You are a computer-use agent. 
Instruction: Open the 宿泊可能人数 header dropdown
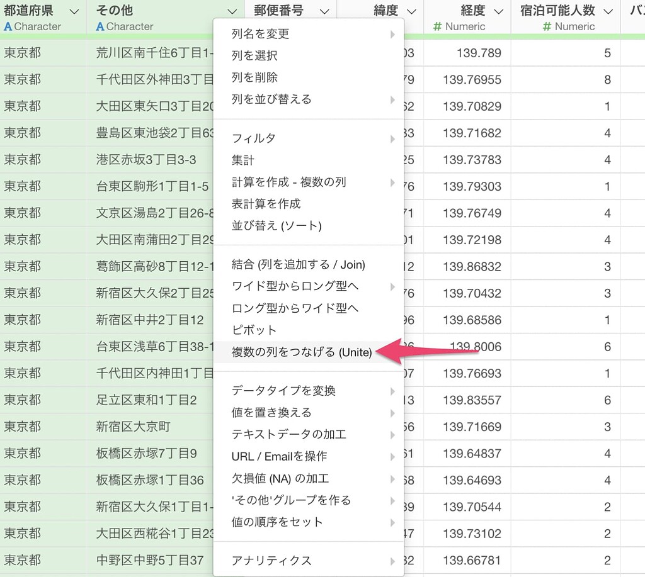coord(607,10)
